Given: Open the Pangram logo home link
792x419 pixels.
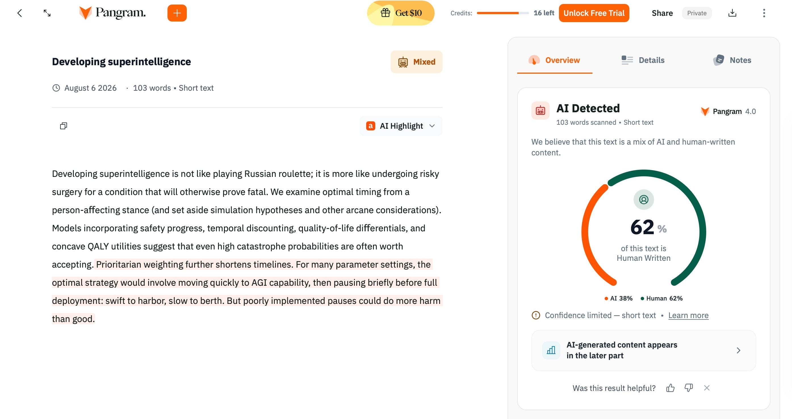Looking at the screenshot, I should click(x=112, y=13).
